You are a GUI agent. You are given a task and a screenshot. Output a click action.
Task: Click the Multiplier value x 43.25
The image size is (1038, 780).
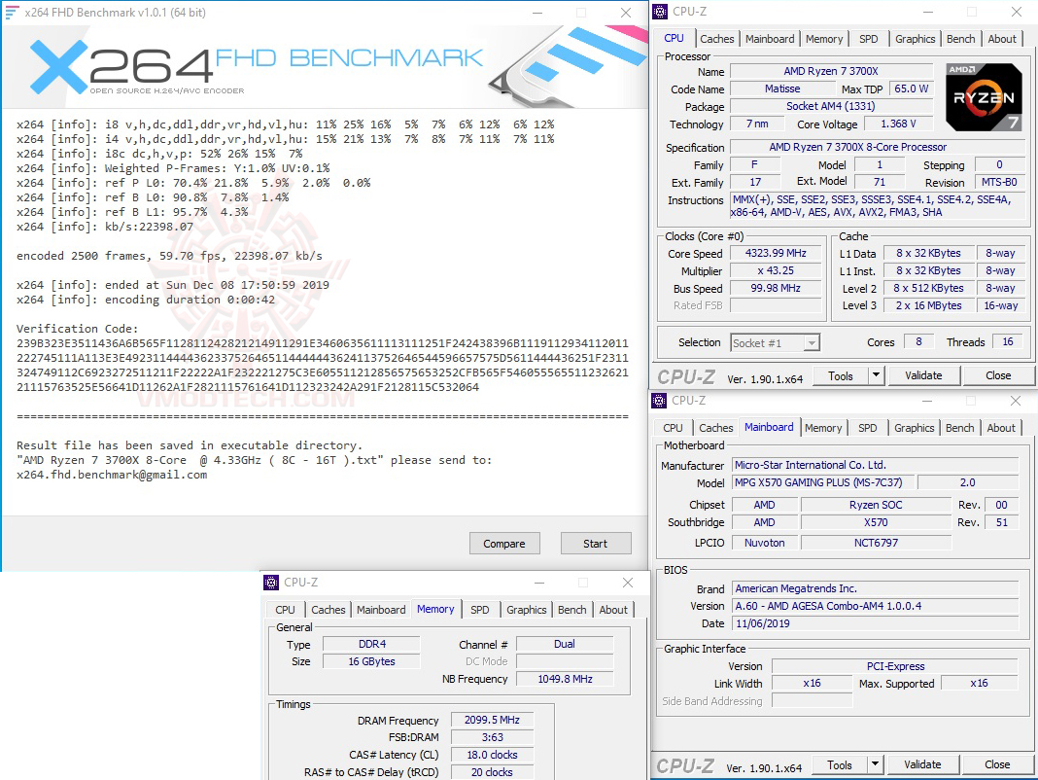776,270
